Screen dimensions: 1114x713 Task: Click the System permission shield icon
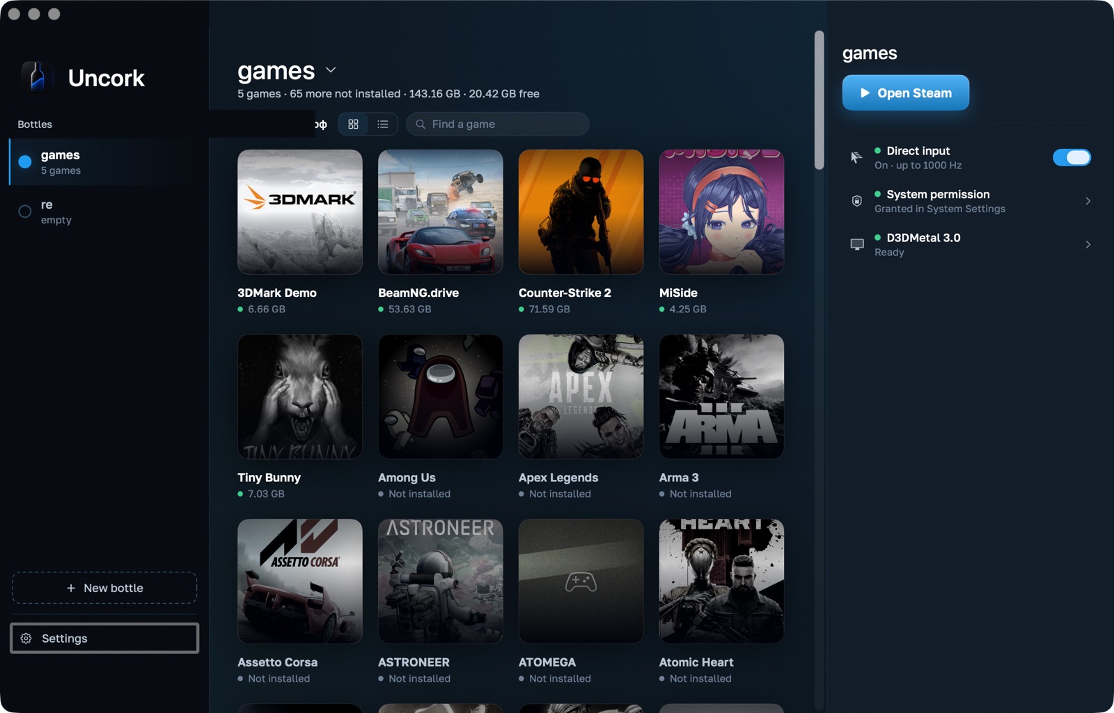856,201
